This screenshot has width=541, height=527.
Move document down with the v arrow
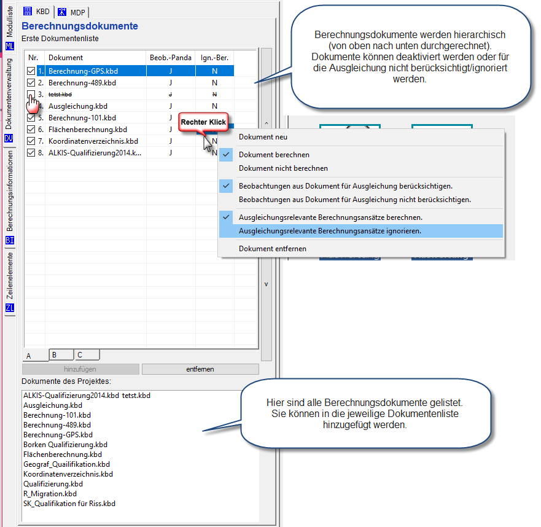click(x=266, y=284)
